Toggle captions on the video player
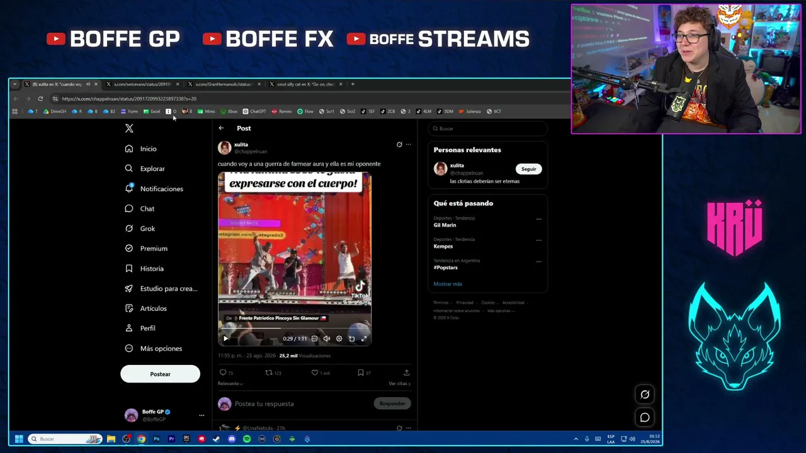This screenshot has height=453, width=806. (x=314, y=338)
